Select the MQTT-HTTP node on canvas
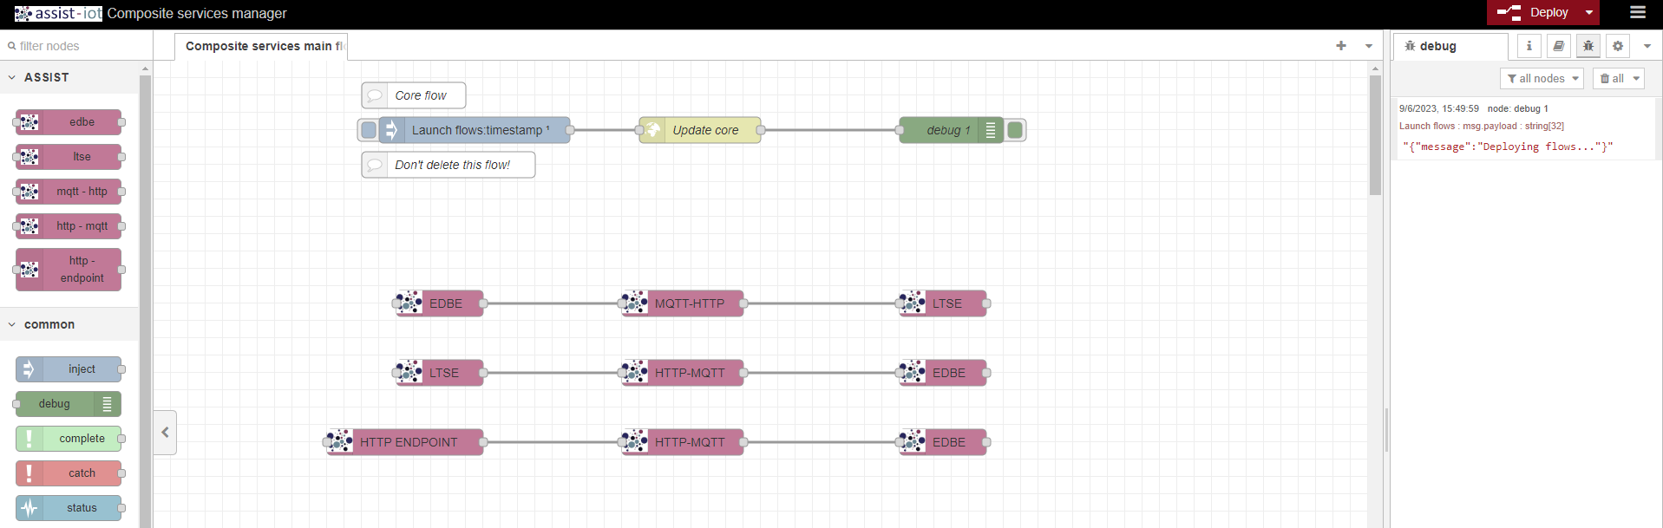Image resolution: width=1663 pixels, height=528 pixels. pyautogui.click(x=683, y=303)
